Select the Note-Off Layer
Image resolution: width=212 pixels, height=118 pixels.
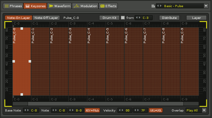point(46,18)
